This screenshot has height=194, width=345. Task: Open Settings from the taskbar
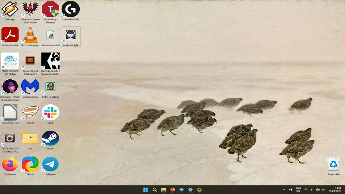coord(190,190)
